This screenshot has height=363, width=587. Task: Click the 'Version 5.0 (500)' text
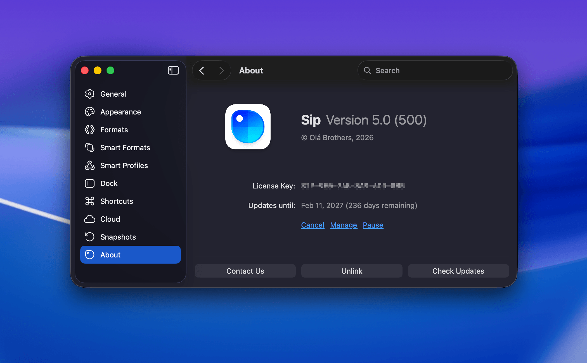pos(376,120)
